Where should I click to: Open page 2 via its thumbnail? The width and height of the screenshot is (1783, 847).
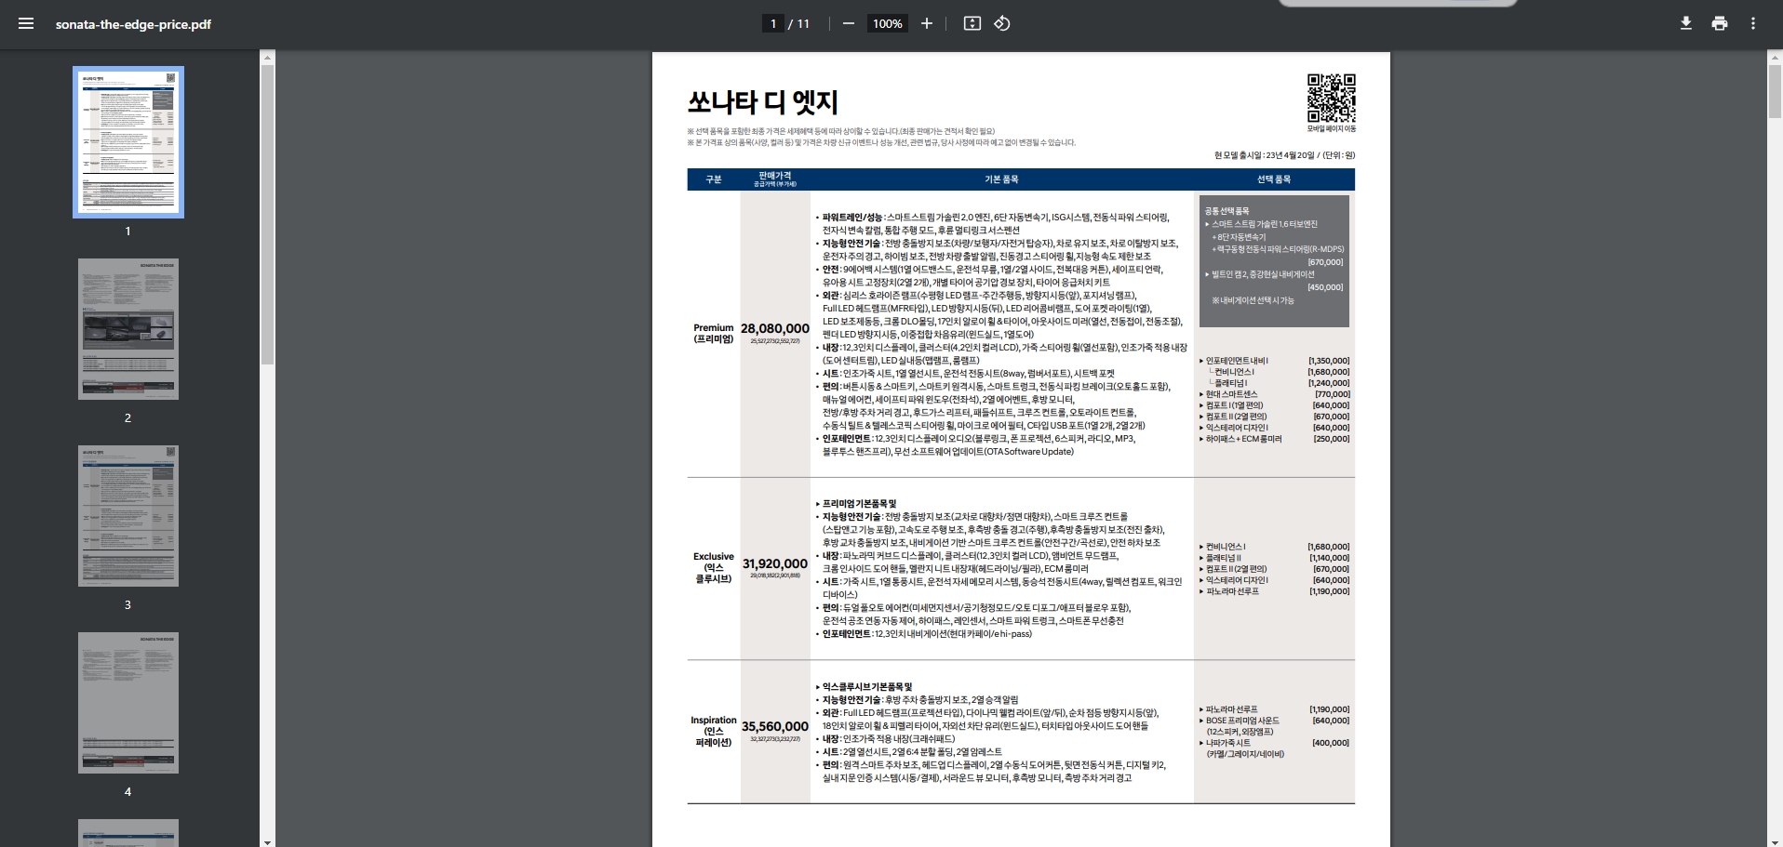[x=127, y=328]
